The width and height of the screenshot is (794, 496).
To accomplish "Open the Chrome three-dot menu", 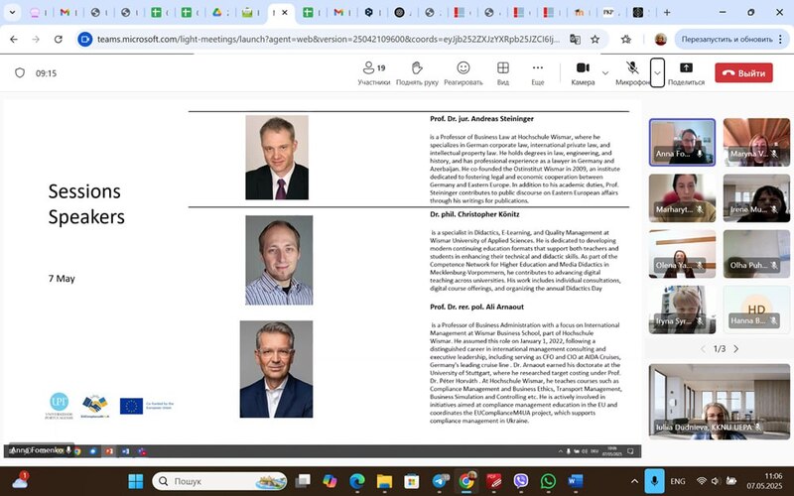I will [781, 39].
